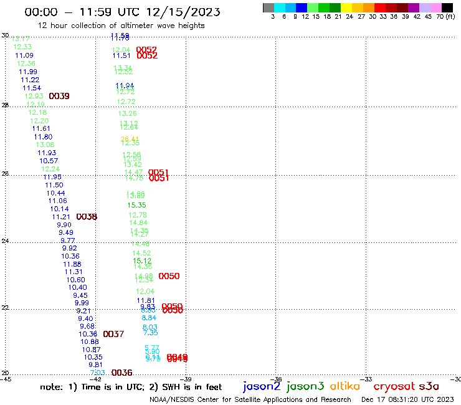
Task: Pick the purple swatch in the color scale
Action: click(x=414, y=7)
